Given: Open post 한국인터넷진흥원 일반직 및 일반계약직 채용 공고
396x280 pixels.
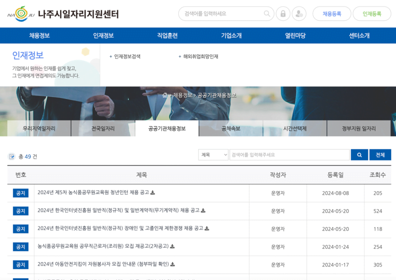Looking at the screenshot, I should 118,211.
